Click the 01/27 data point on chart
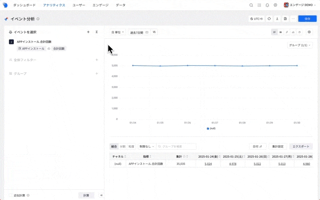The width and height of the screenshot is (320, 200). (215, 66)
